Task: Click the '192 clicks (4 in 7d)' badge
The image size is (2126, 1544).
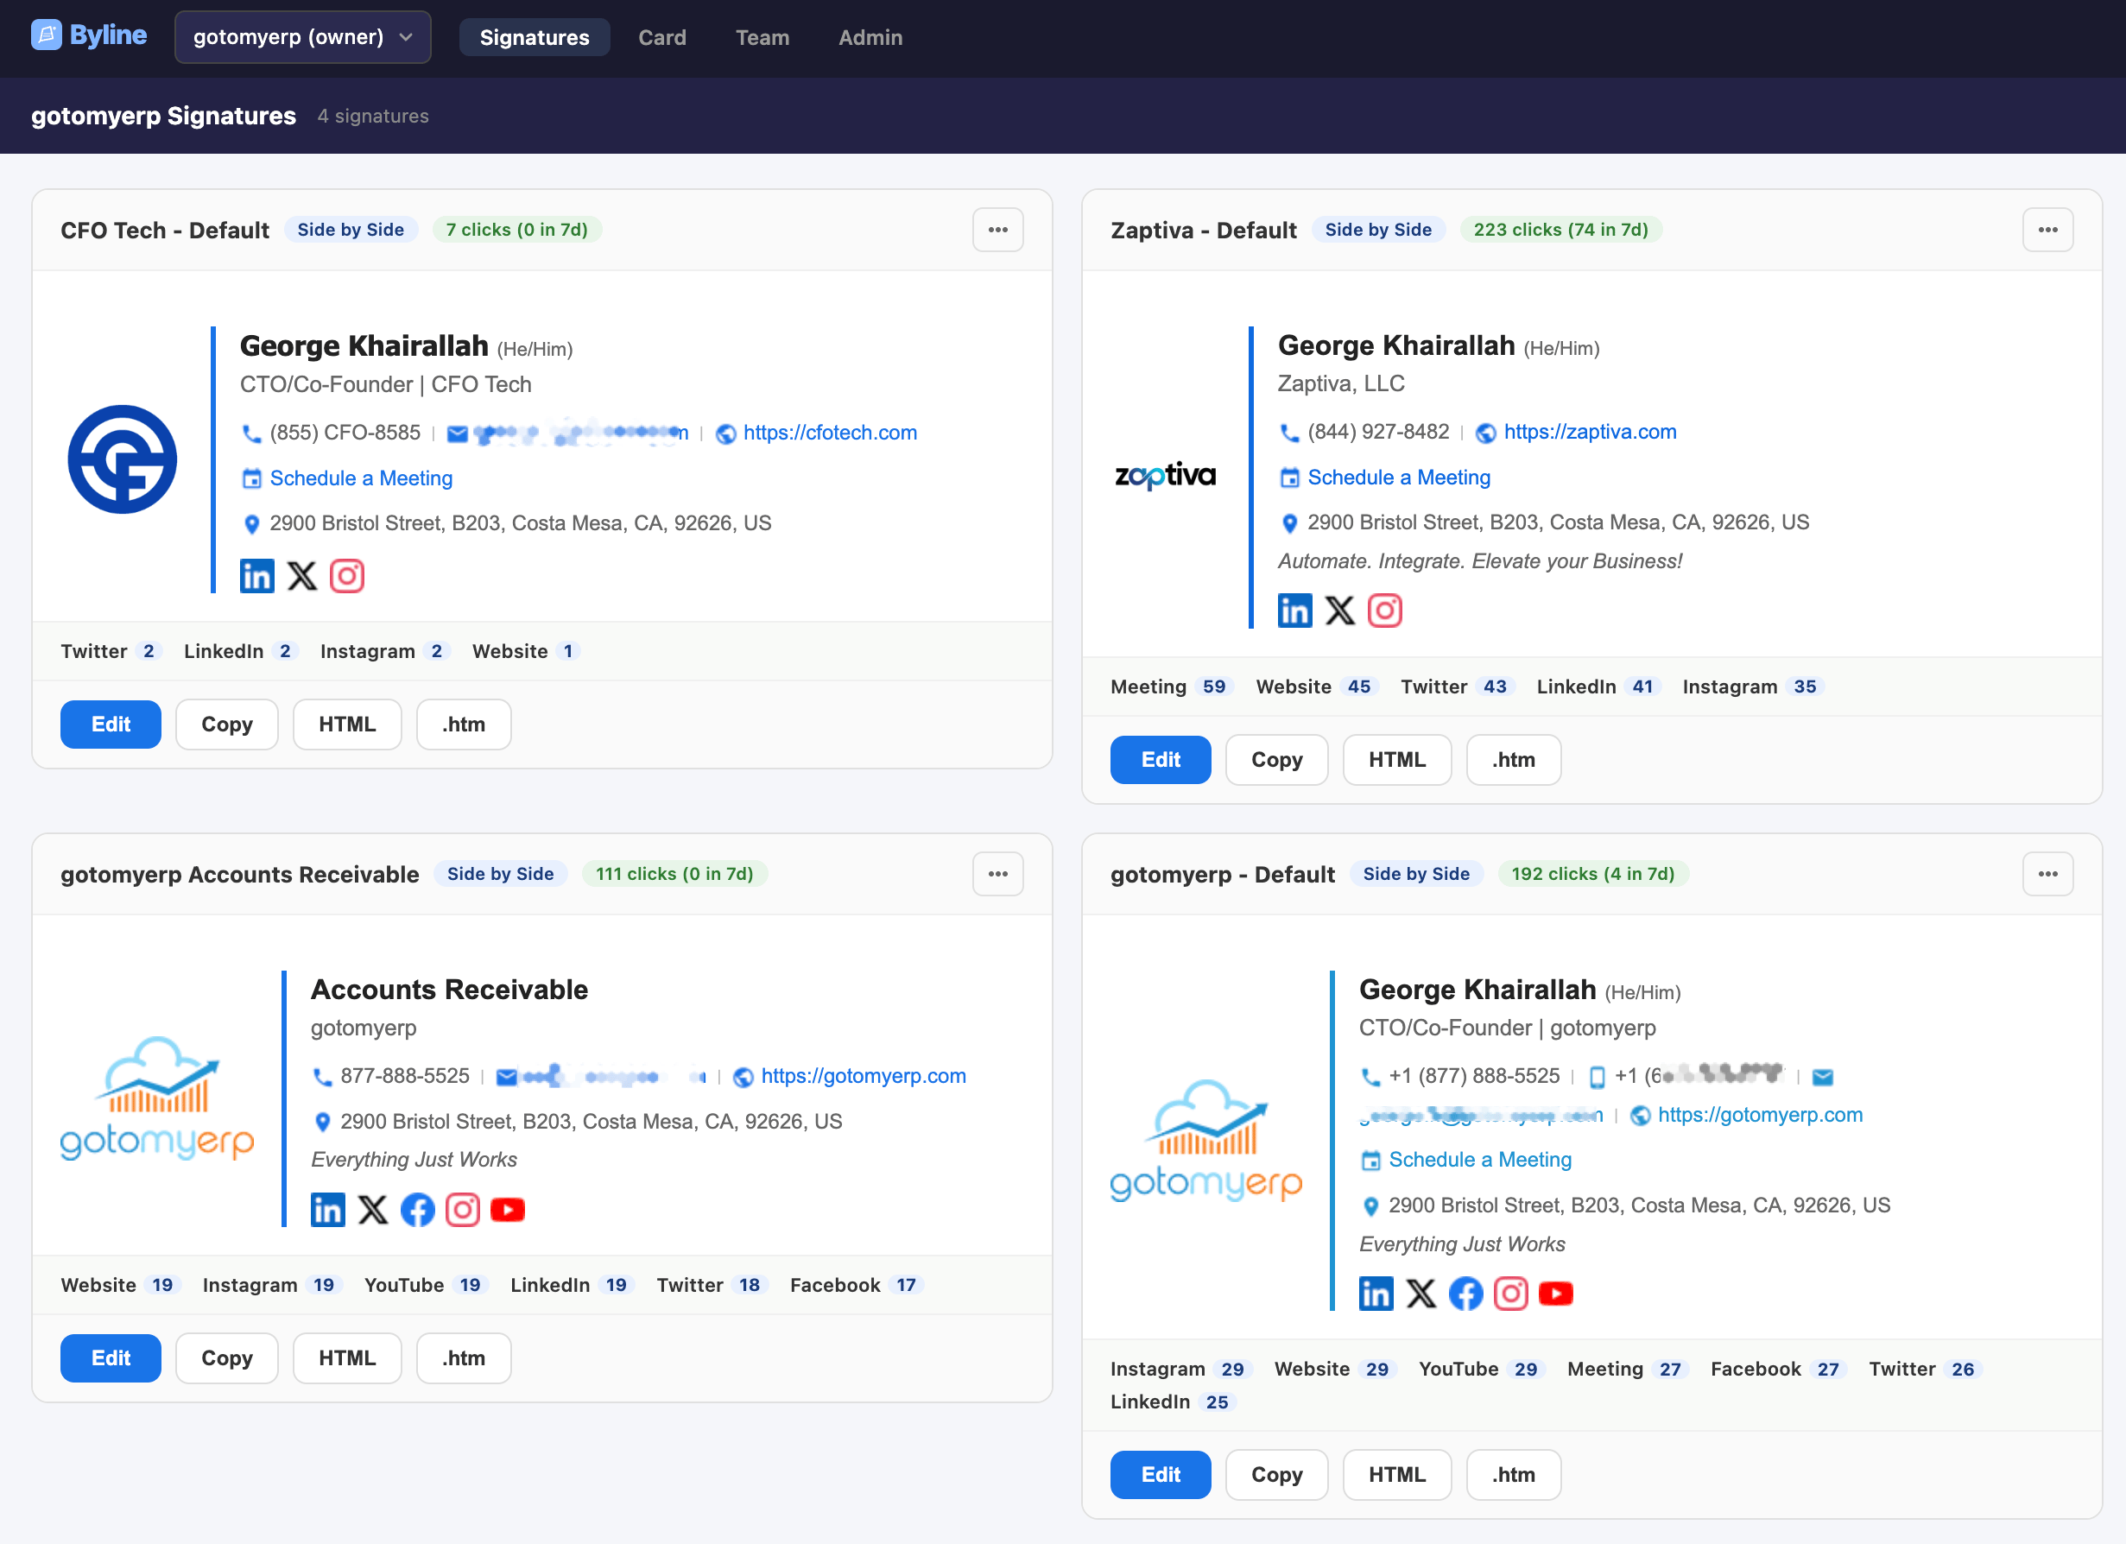Action: tap(1592, 874)
